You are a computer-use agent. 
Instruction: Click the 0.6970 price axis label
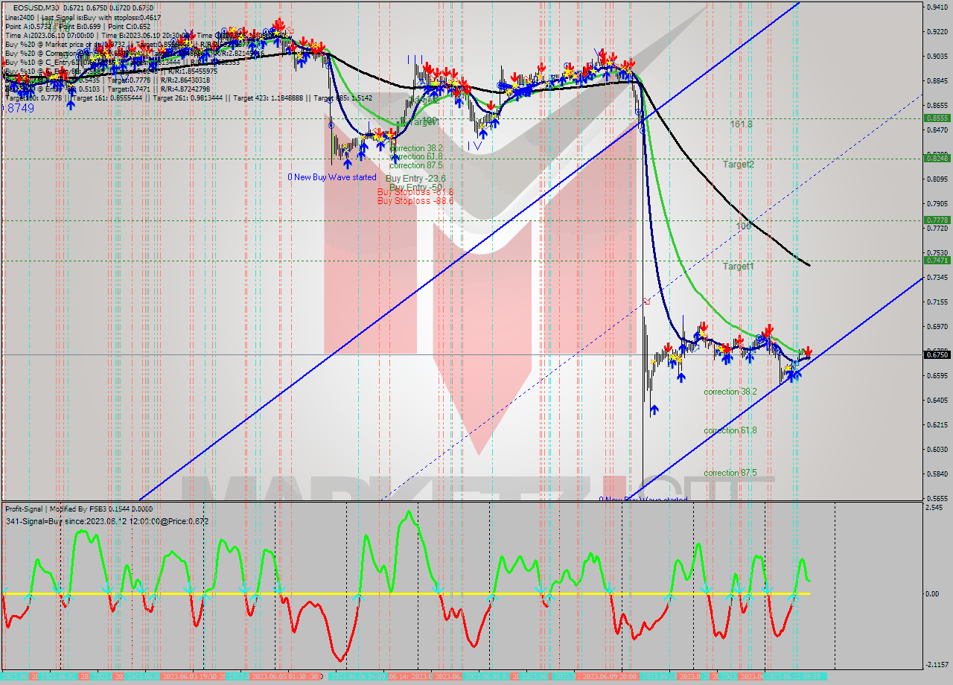click(x=937, y=327)
